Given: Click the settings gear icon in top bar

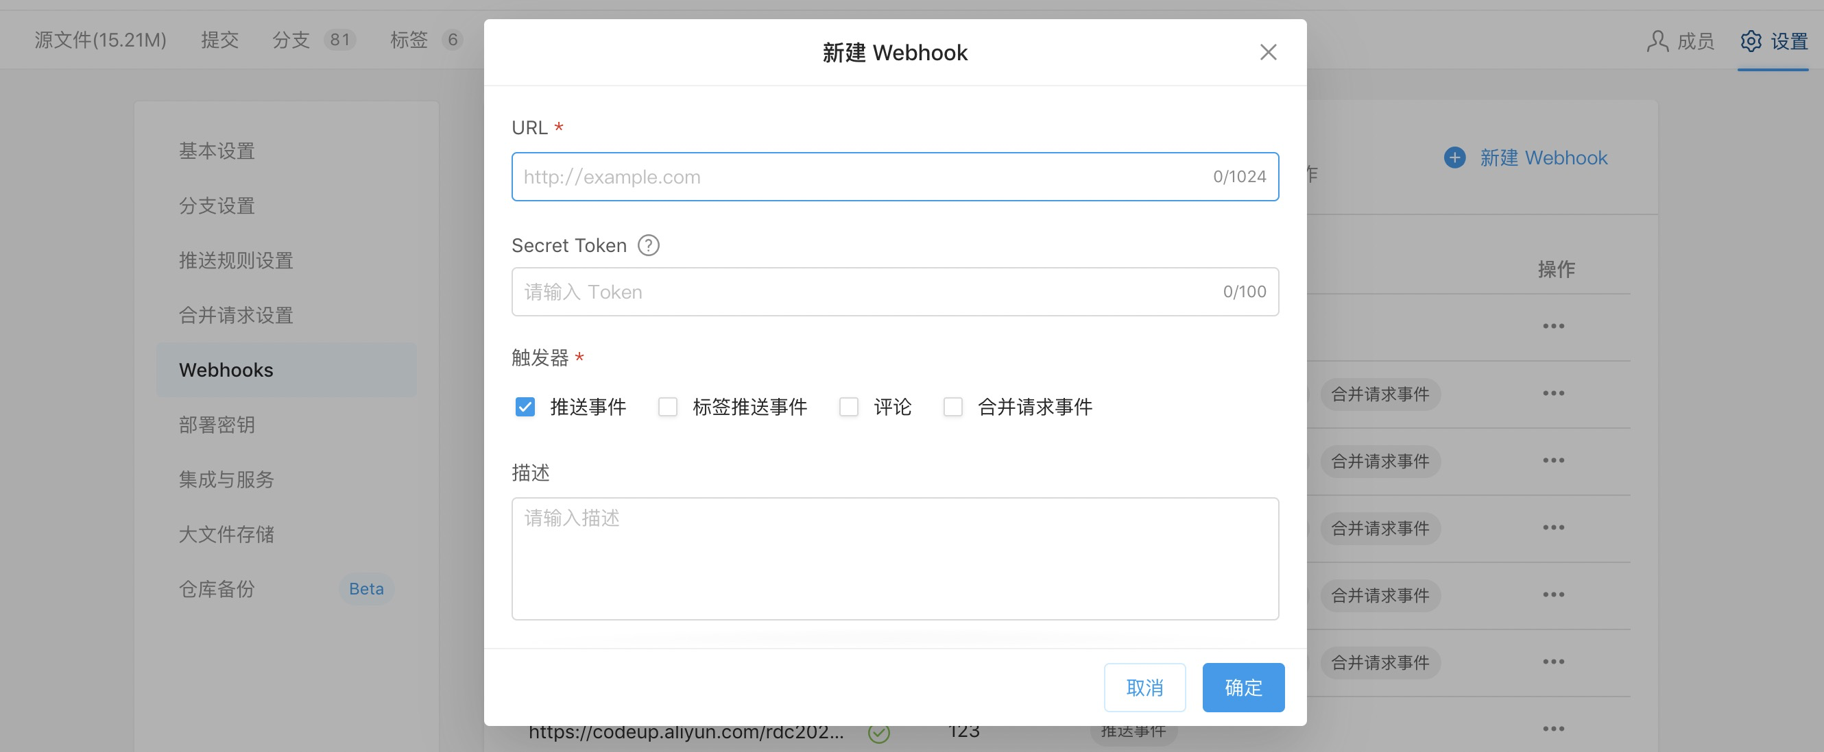Looking at the screenshot, I should point(1751,41).
